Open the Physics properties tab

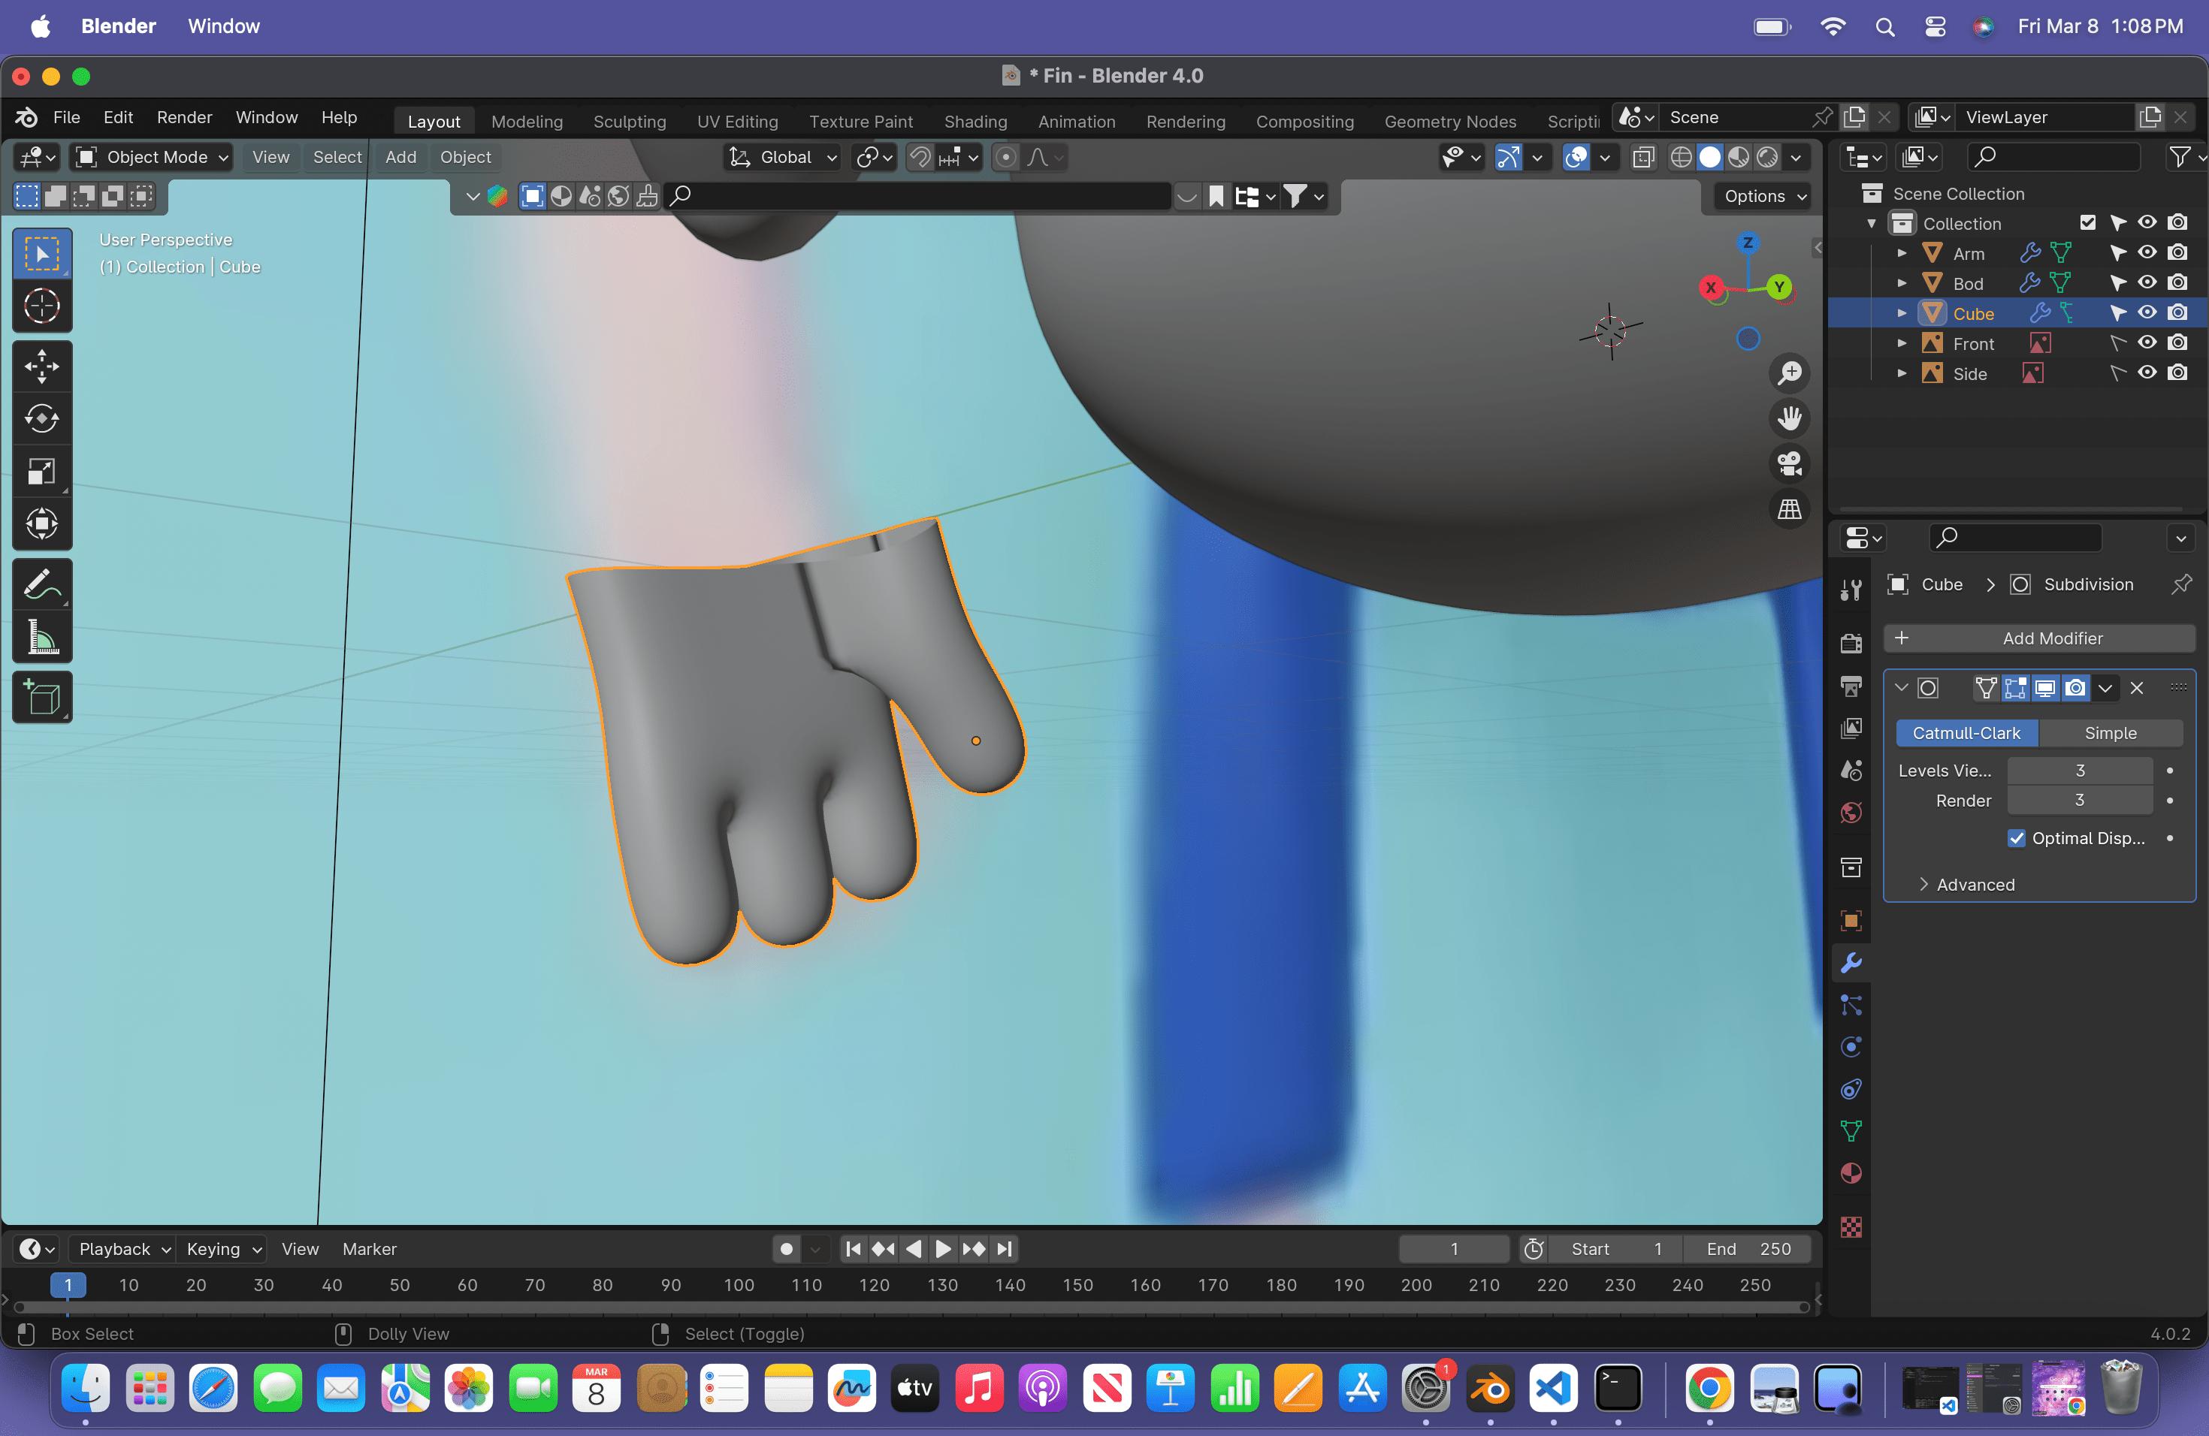pyautogui.click(x=1851, y=1047)
